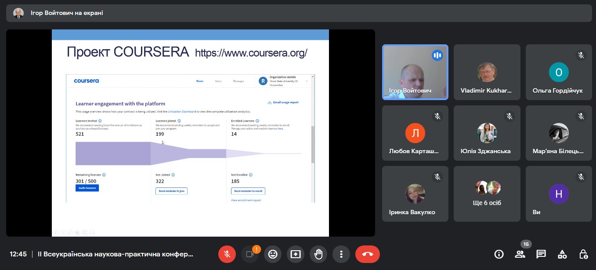Click Send reminder to join button
The height and width of the screenshot is (270, 596).
coord(171,191)
